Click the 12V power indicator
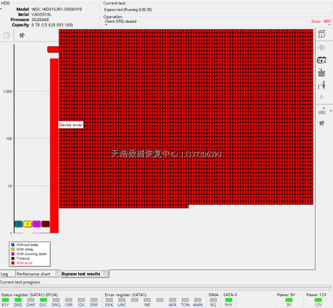 point(318,300)
